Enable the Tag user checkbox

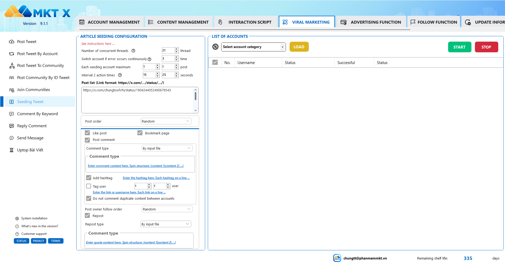point(89,186)
